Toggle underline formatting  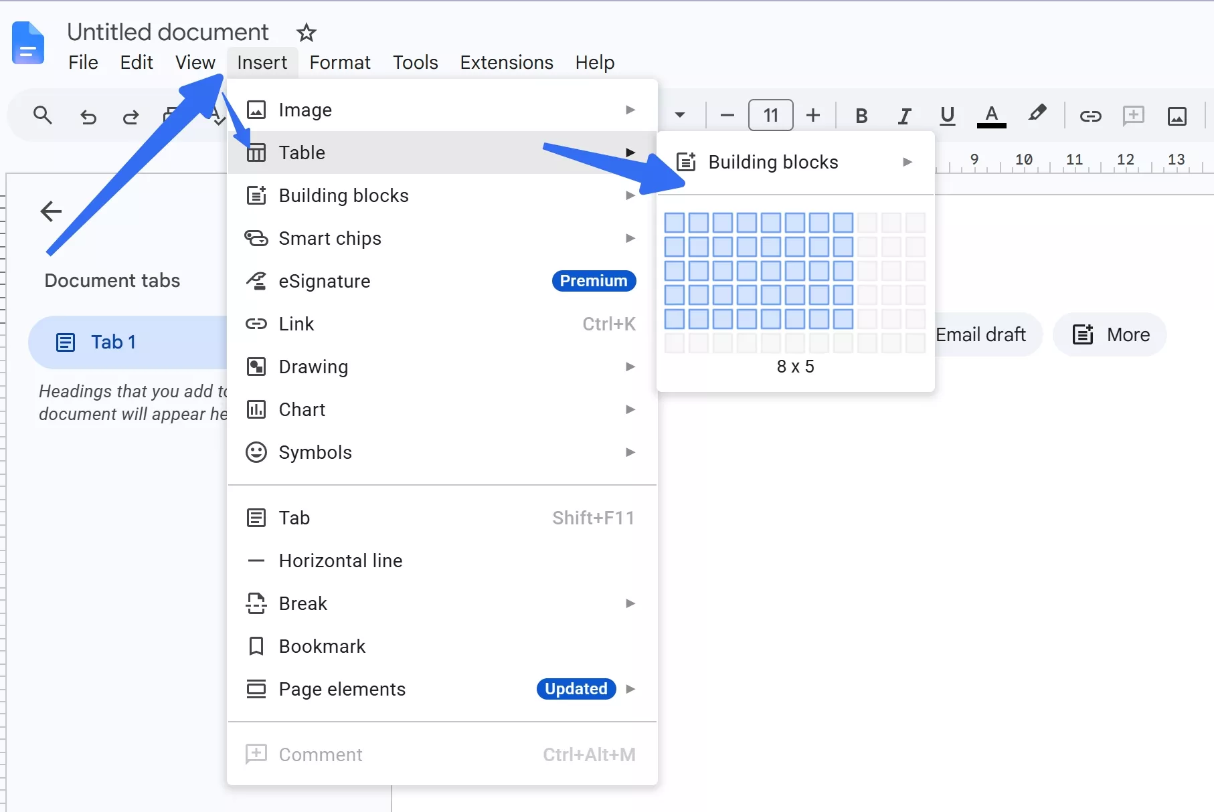point(947,116)
